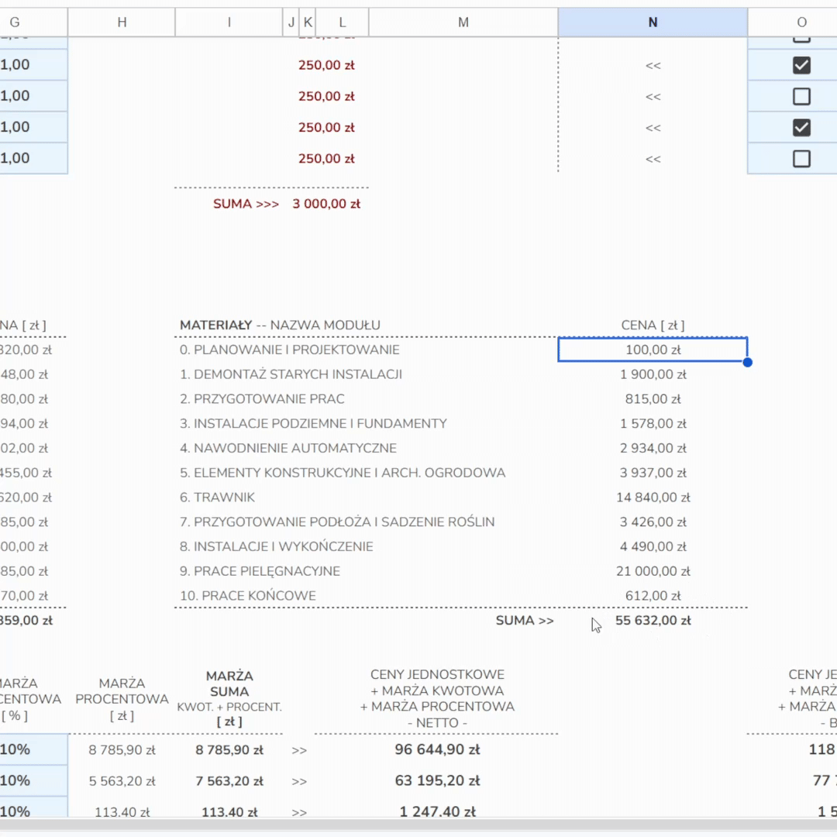
Task: Click the column H header
Action: [122, 22]
